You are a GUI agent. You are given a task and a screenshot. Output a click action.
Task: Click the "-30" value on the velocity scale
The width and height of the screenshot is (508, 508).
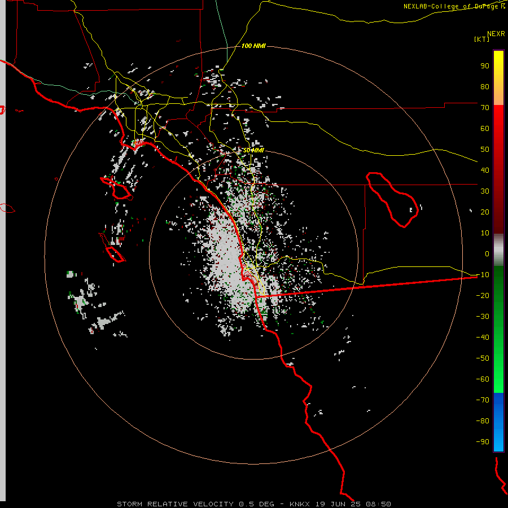[483, 317]
